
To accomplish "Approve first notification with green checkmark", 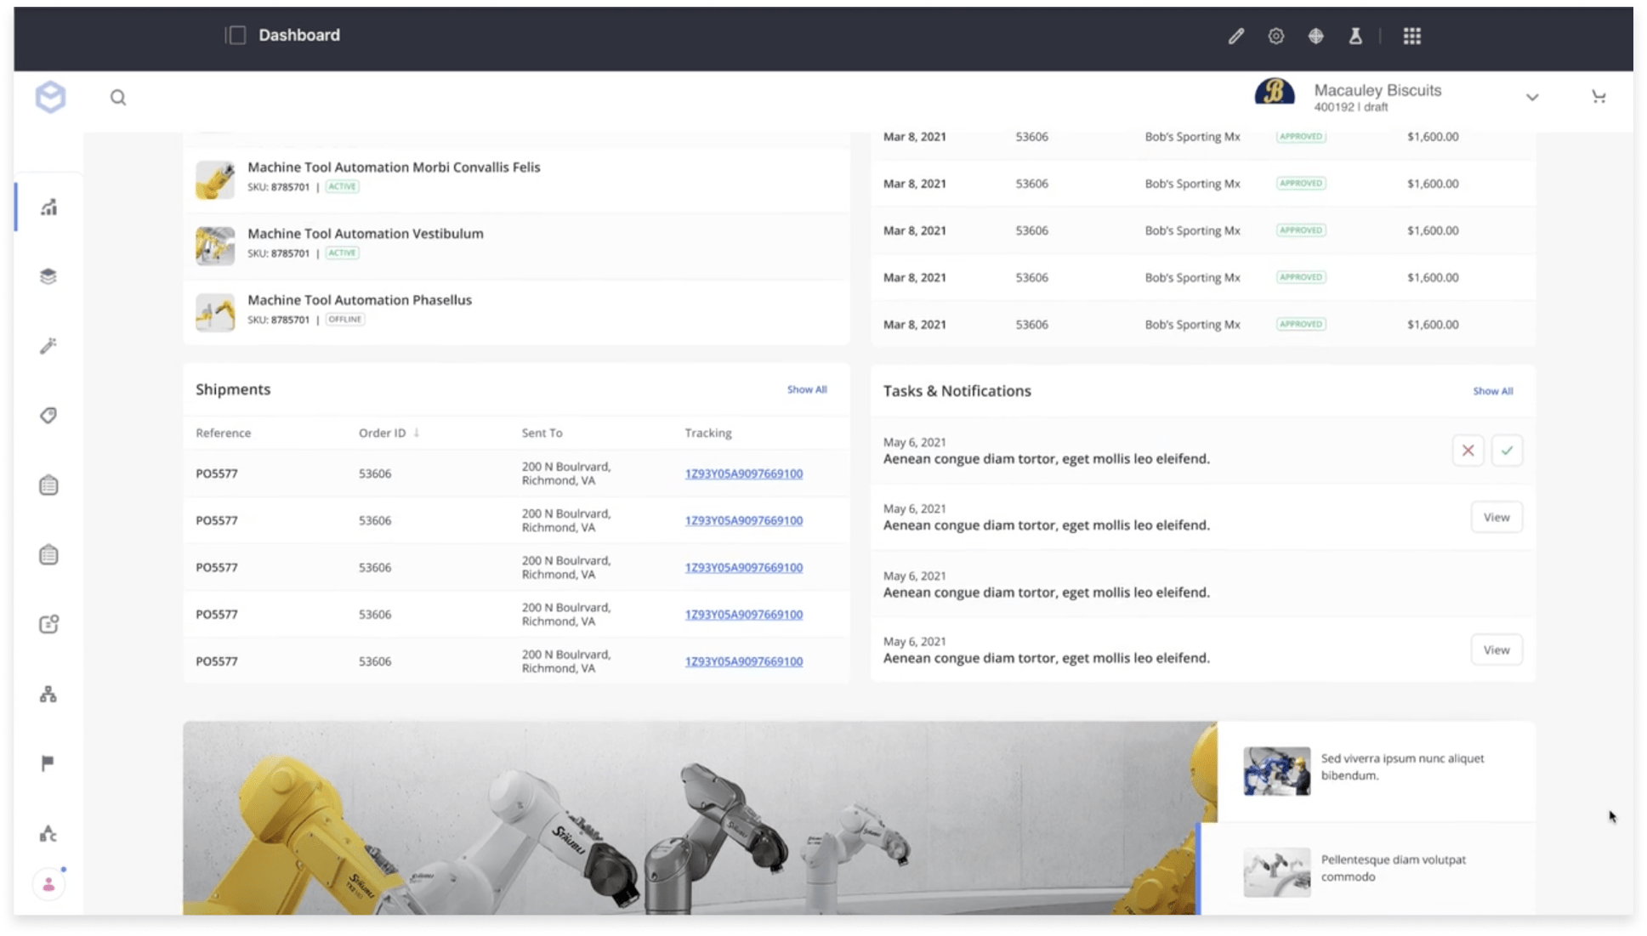I will pyautogui.click(x=1507, y=451).
